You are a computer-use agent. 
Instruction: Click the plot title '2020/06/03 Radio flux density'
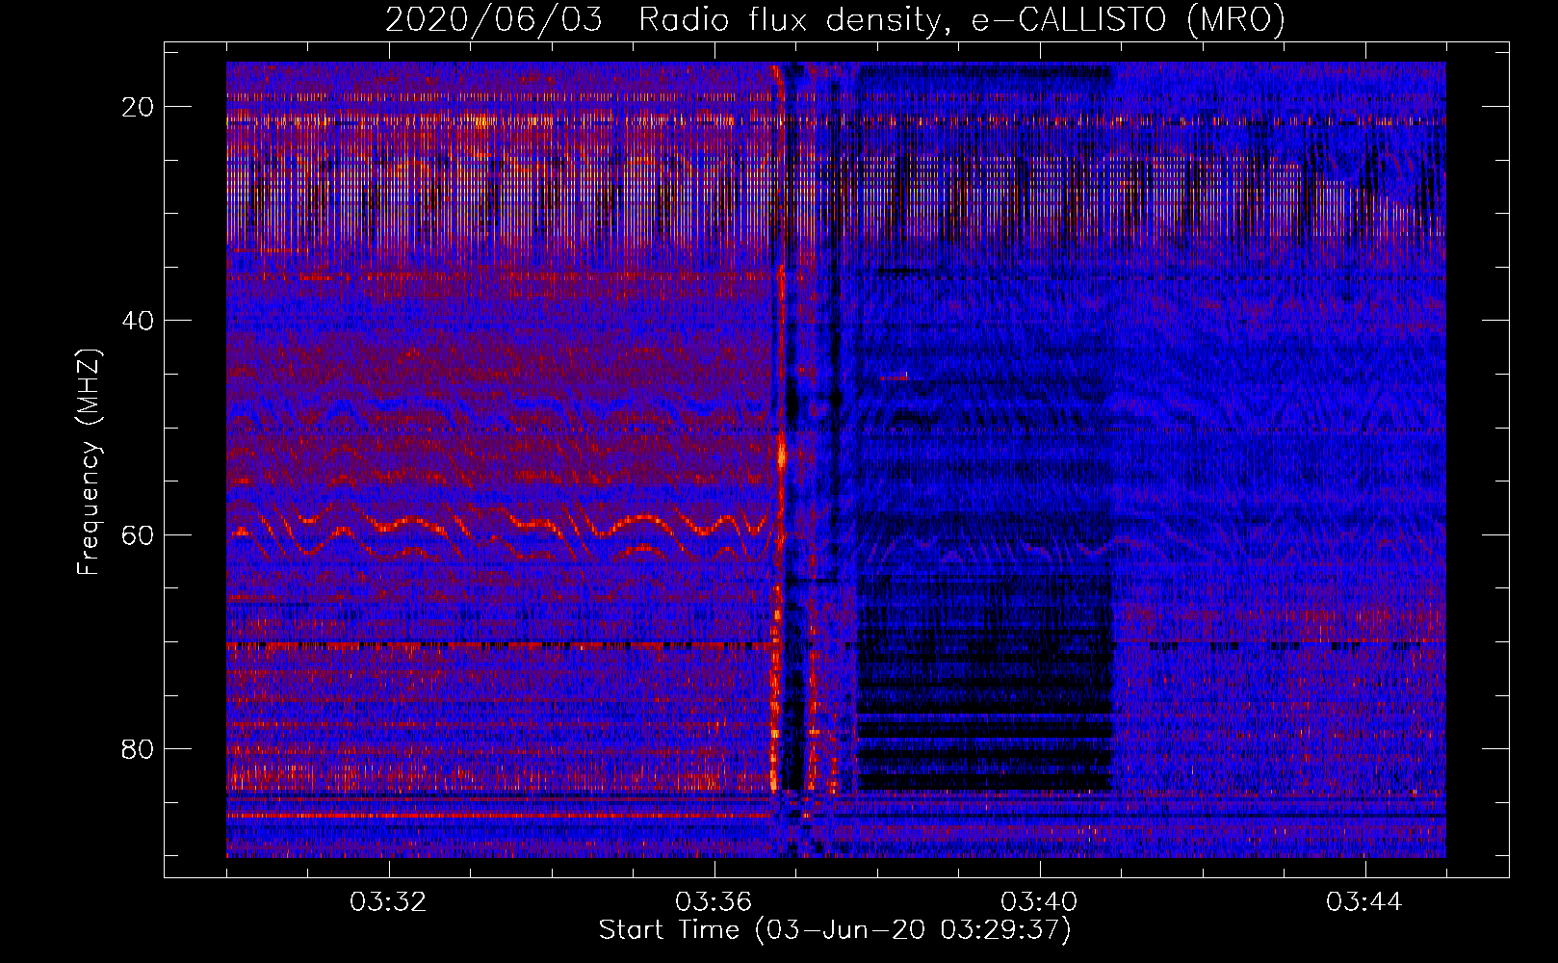pyautogui.click(x=835, y=19)
